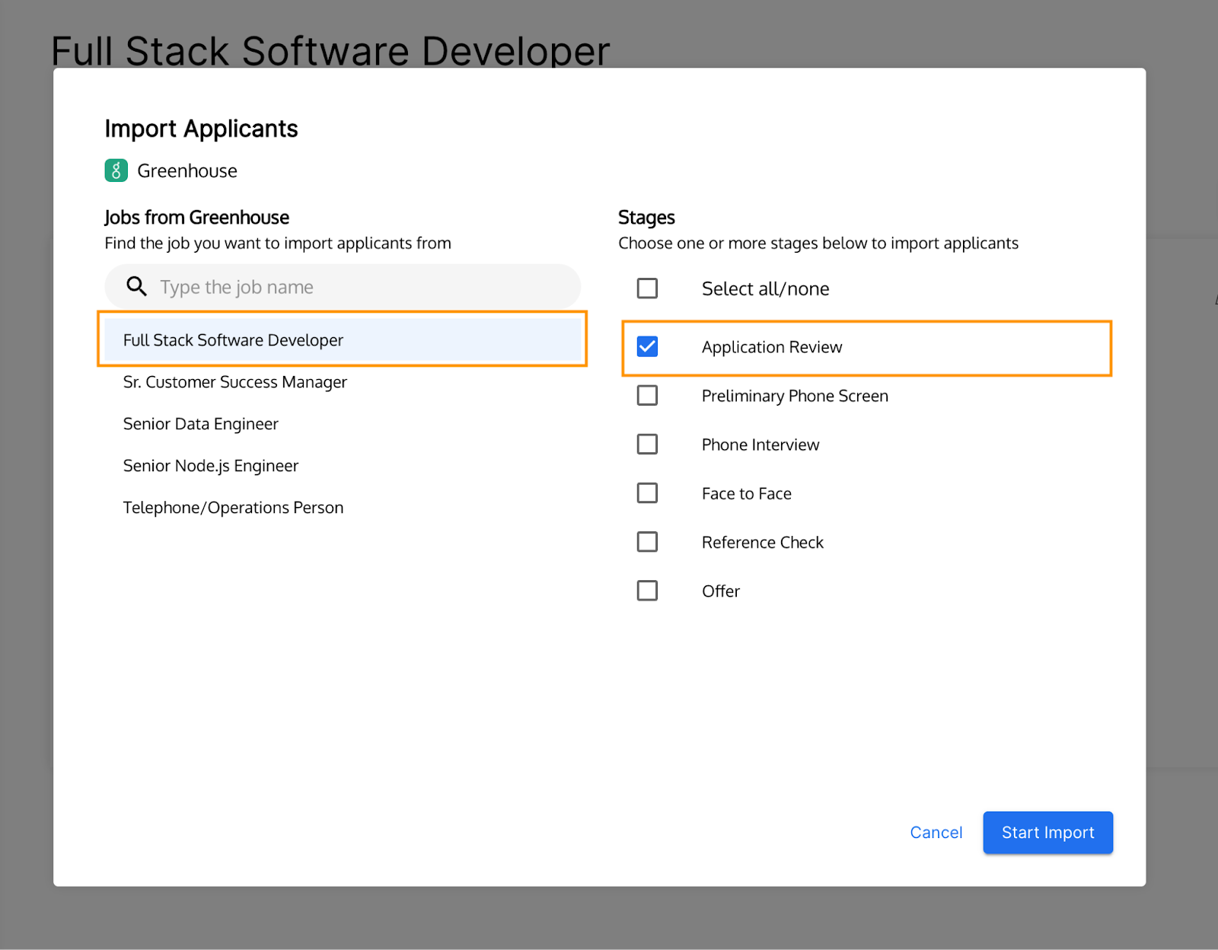This screenshot has width=1218, height=950.
Task: Click the Greenhouse source name
Action: click(187, 171)
